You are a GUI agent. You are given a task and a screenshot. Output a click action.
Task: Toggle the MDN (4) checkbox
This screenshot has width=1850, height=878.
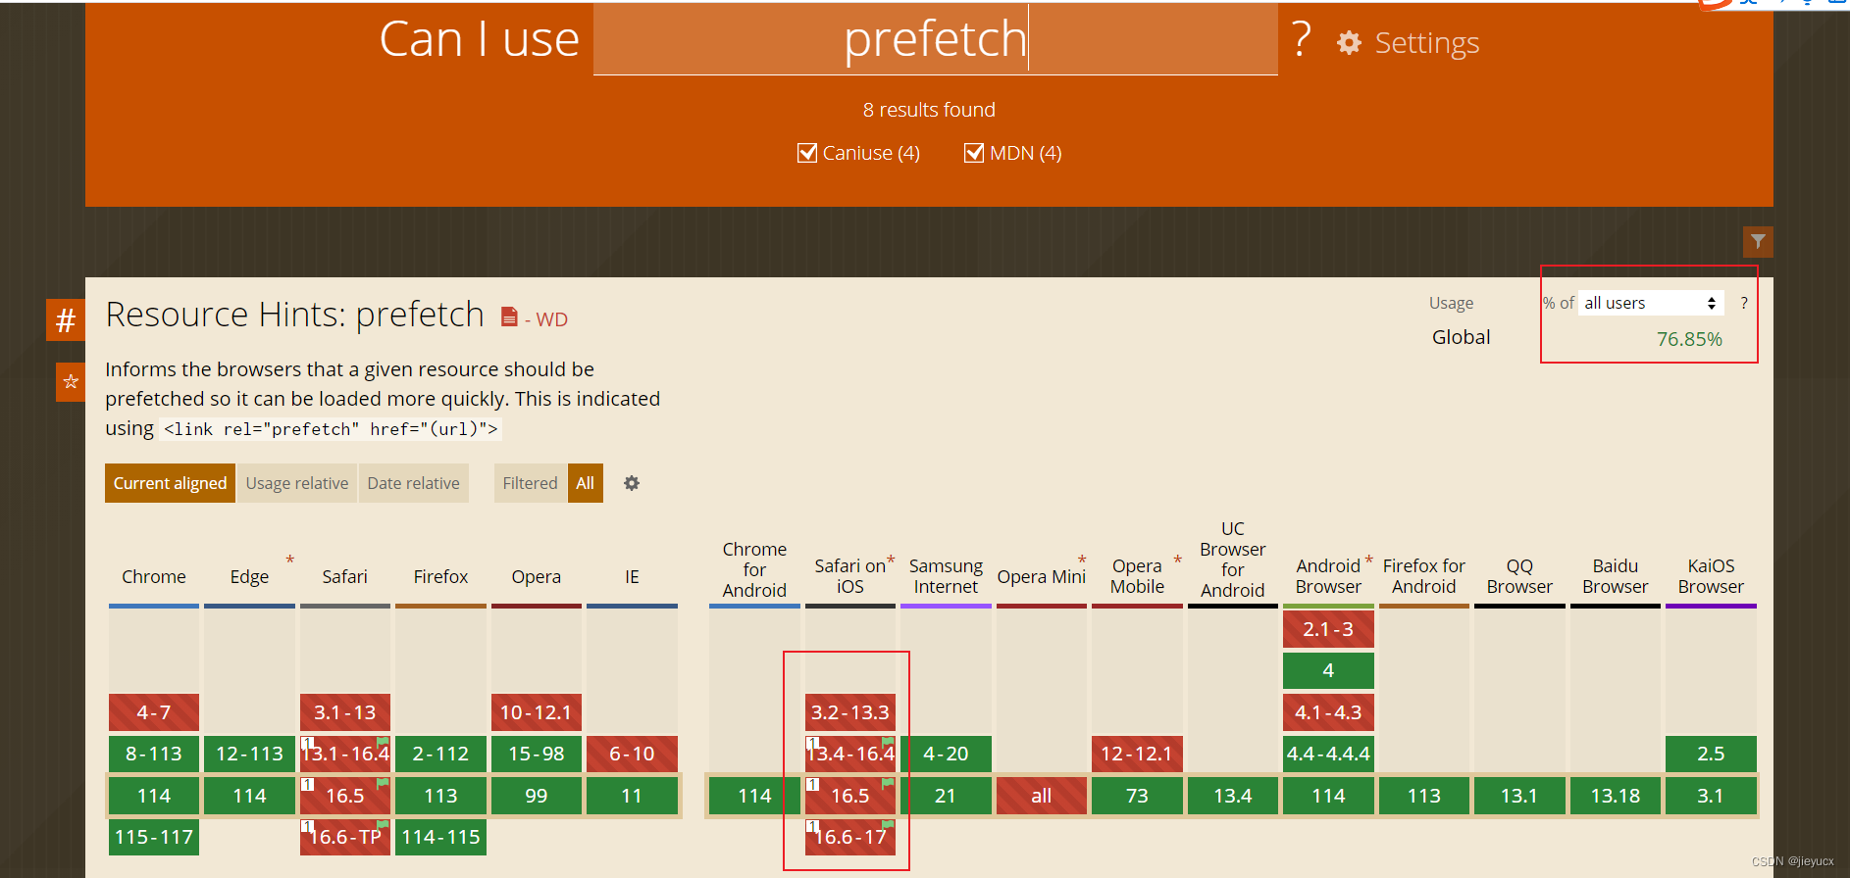pyautogui.click(x=974, y=153)
